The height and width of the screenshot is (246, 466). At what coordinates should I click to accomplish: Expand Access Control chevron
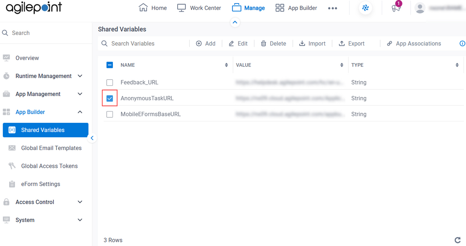(80, 202)
